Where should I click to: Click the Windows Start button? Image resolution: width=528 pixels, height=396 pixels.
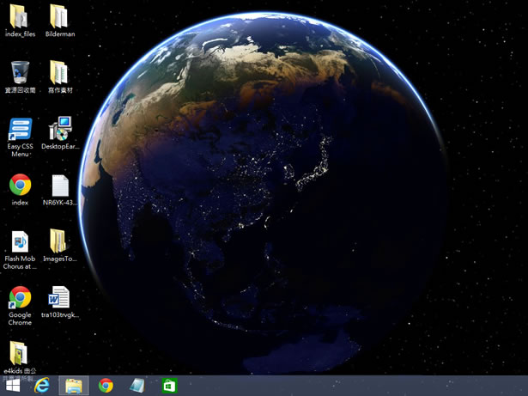(x=13, y=386)
